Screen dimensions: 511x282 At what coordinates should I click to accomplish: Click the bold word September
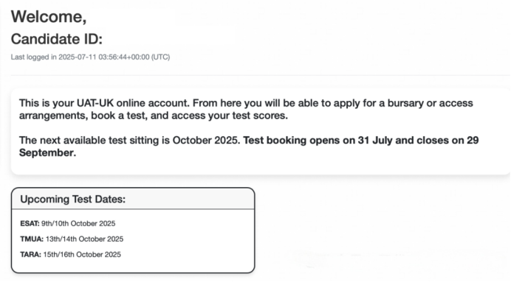click(x=47, y=152)
